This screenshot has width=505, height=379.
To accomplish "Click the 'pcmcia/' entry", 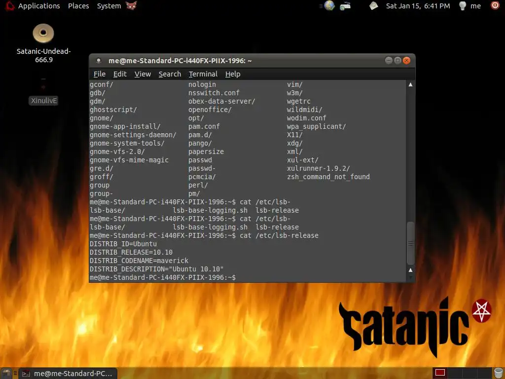I will [202, 177].
